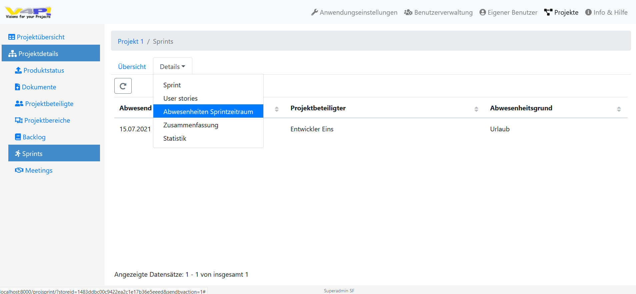Click the handshake icon beside Meetings

click(19, 170)
